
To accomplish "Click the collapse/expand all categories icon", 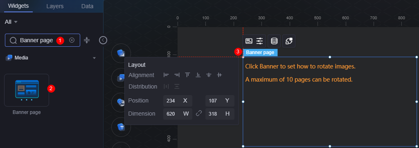I will point(87,41).
